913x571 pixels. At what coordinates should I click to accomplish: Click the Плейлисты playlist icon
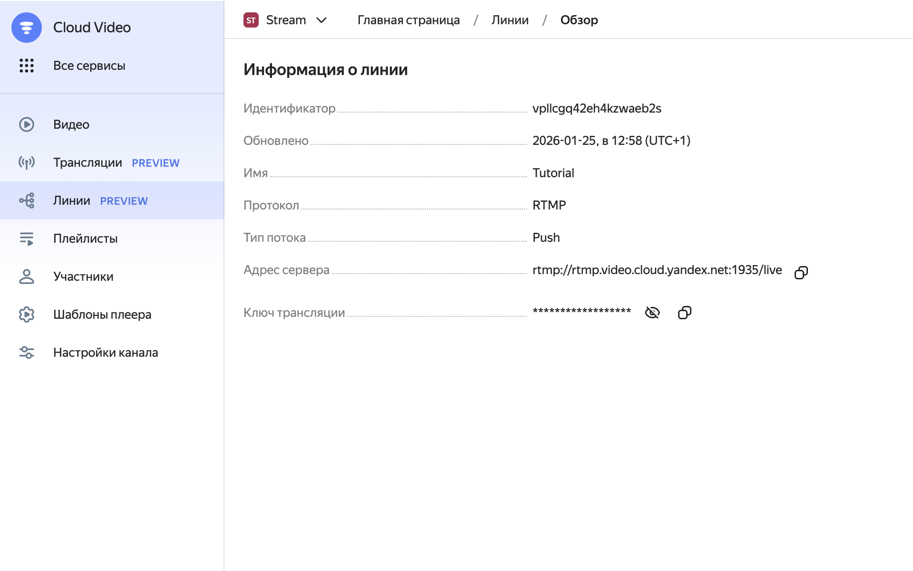(27, 238)
